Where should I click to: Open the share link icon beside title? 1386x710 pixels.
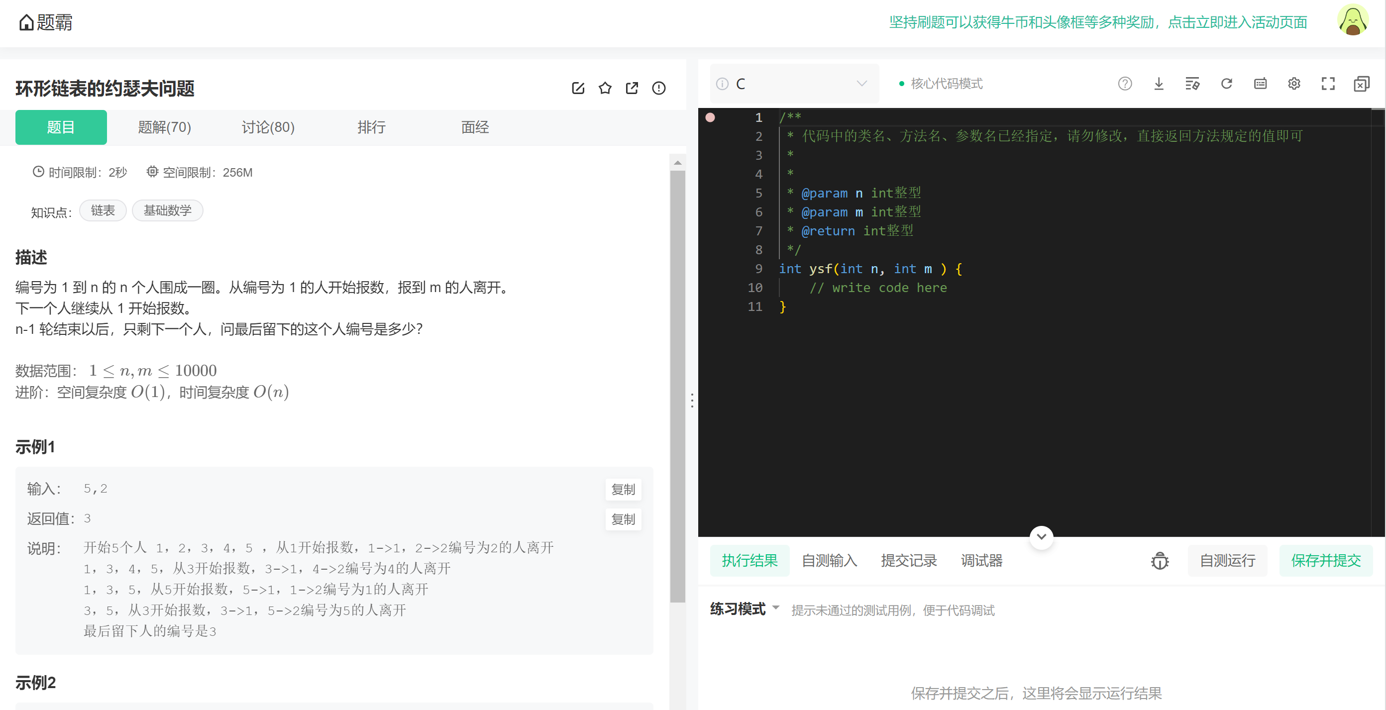point(632,88)
